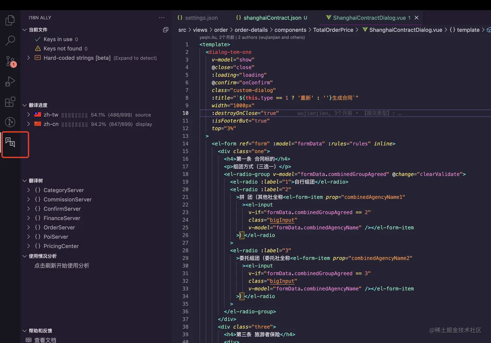This screenshot has height=343, width=491.
Task: Close the ShanghaiContractDialog.vue tab
Action: 416,18
